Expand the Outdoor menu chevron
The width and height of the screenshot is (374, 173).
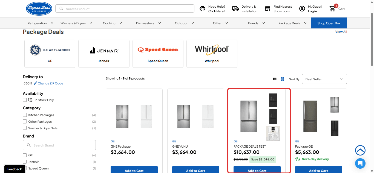click(x=193, y=23)
